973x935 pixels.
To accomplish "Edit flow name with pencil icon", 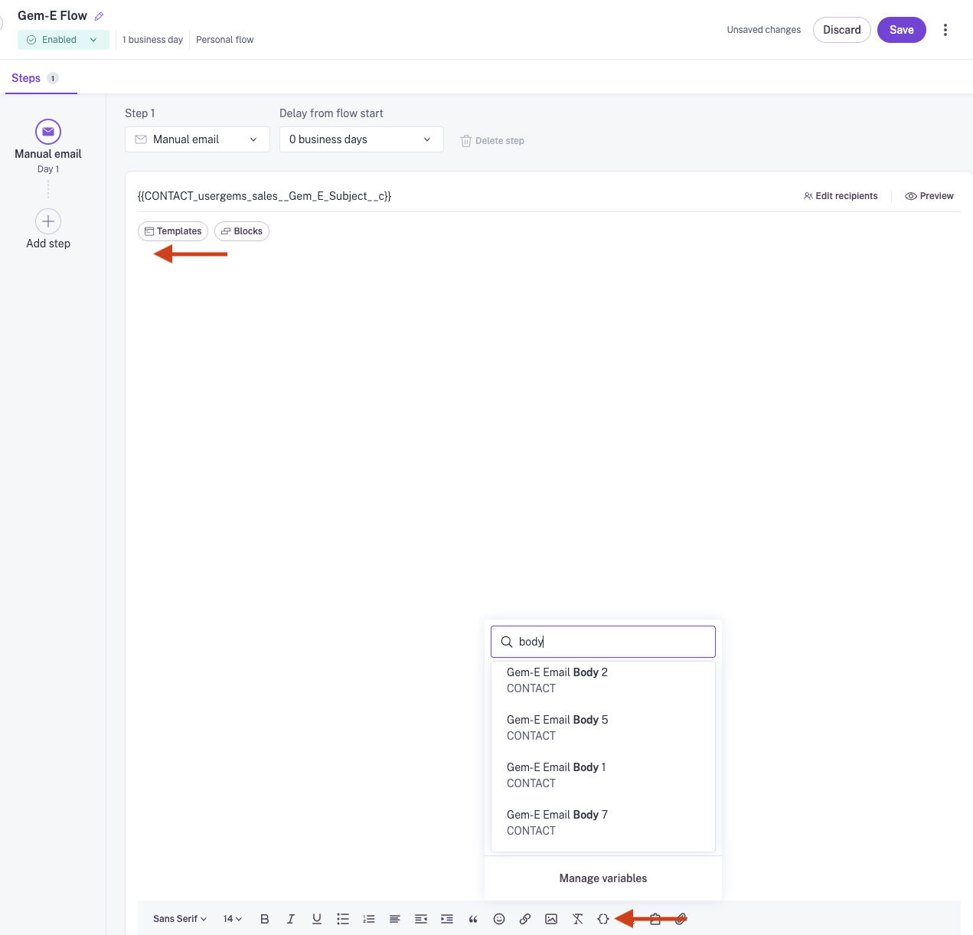I will tap(99, 16).
